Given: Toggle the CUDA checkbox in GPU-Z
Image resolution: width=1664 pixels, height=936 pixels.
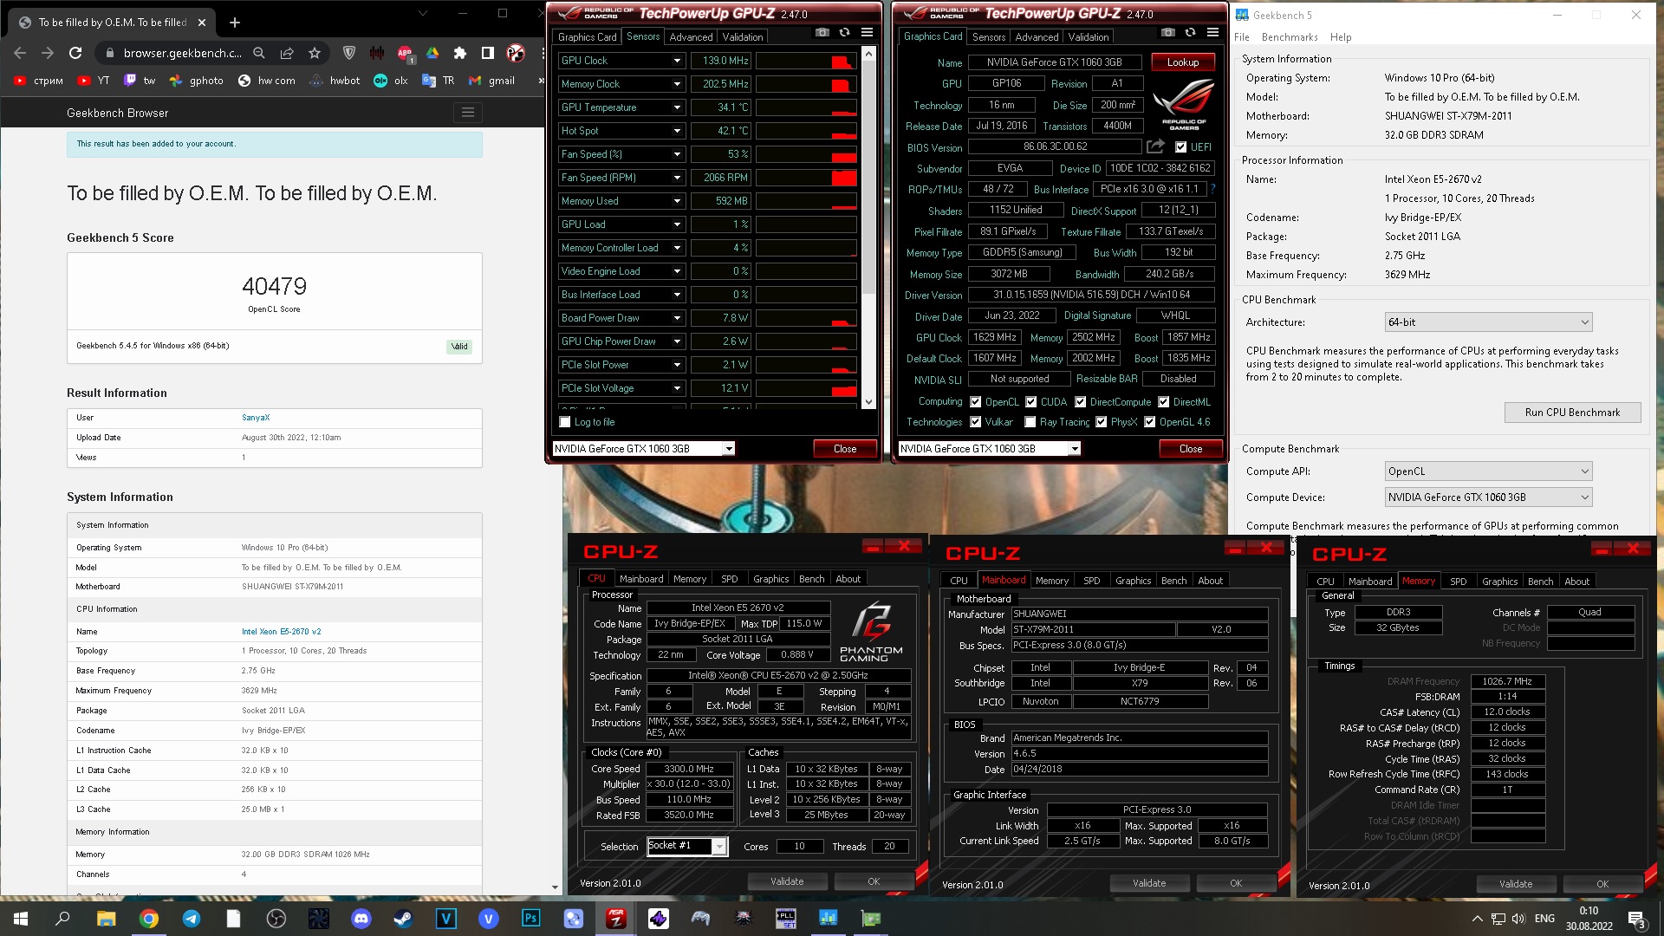Looking at the screenshot, I should (1031, 402).
